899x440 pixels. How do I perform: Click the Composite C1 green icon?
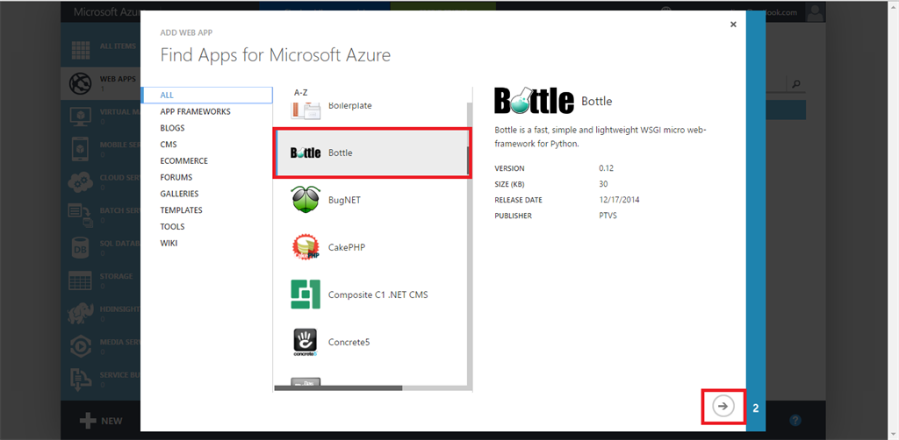pyautogui.click(x=306, y=295)
